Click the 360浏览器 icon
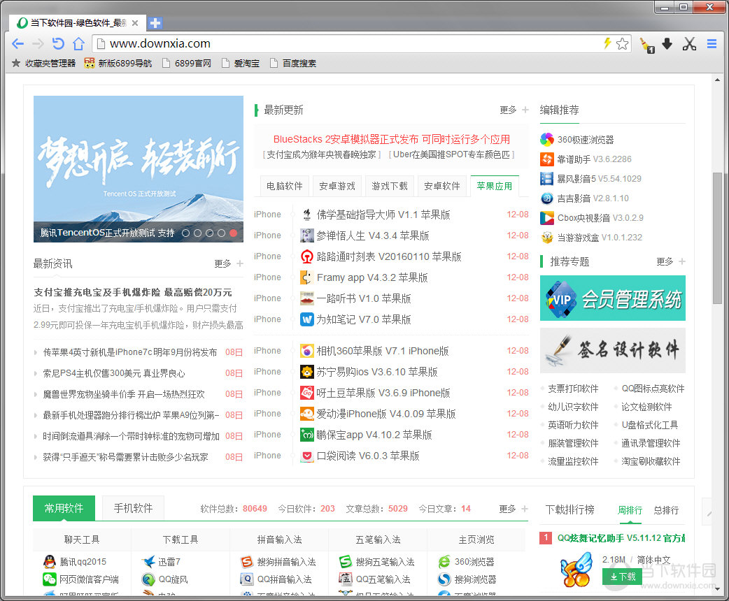Viewport: 729px width, 601px height. [x=444, y=562]
